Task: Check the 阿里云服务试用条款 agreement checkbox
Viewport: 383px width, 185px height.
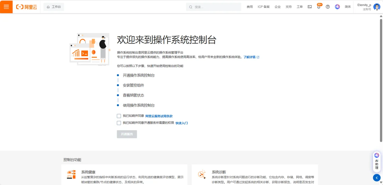Action: tap(119, 116)
